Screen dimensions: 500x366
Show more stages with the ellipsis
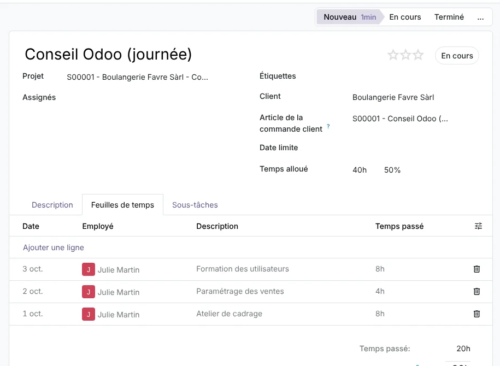pos(480,17)
